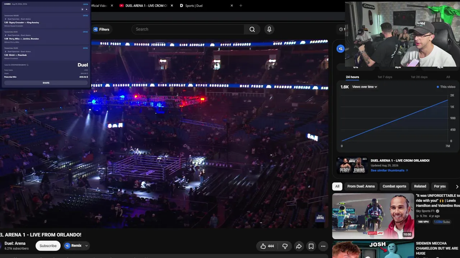The image size is (460, 258).
Task: Open the "It was UNFORGETTABLE" video title
Action: point(438,201)
